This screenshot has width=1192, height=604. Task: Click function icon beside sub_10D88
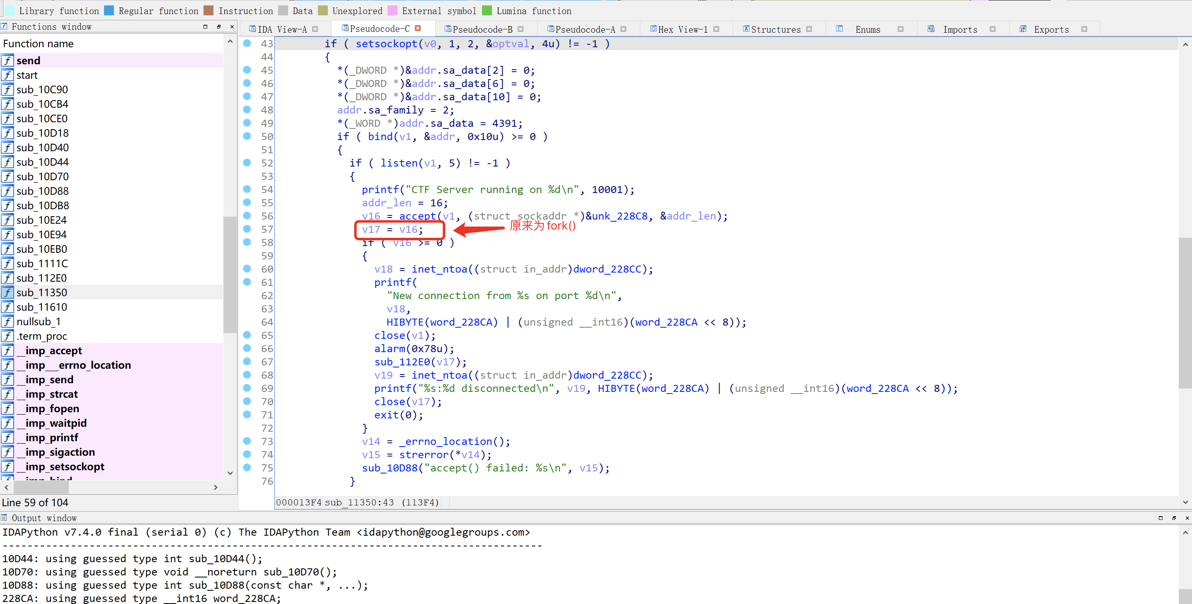pos(7,191)
